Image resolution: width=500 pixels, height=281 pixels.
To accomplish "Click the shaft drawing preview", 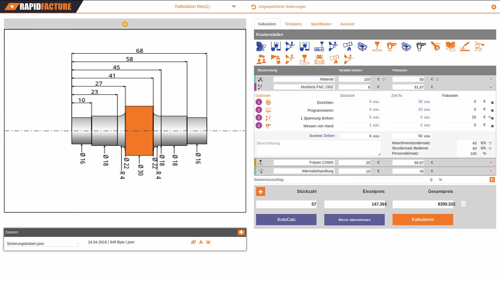I will (125, 121).
